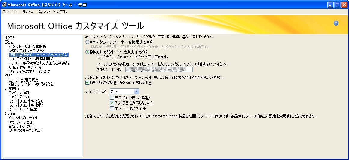Open 追加のネットワーク ソース page
This screenshot has height=160, width=349.
[x=27, y=51]
